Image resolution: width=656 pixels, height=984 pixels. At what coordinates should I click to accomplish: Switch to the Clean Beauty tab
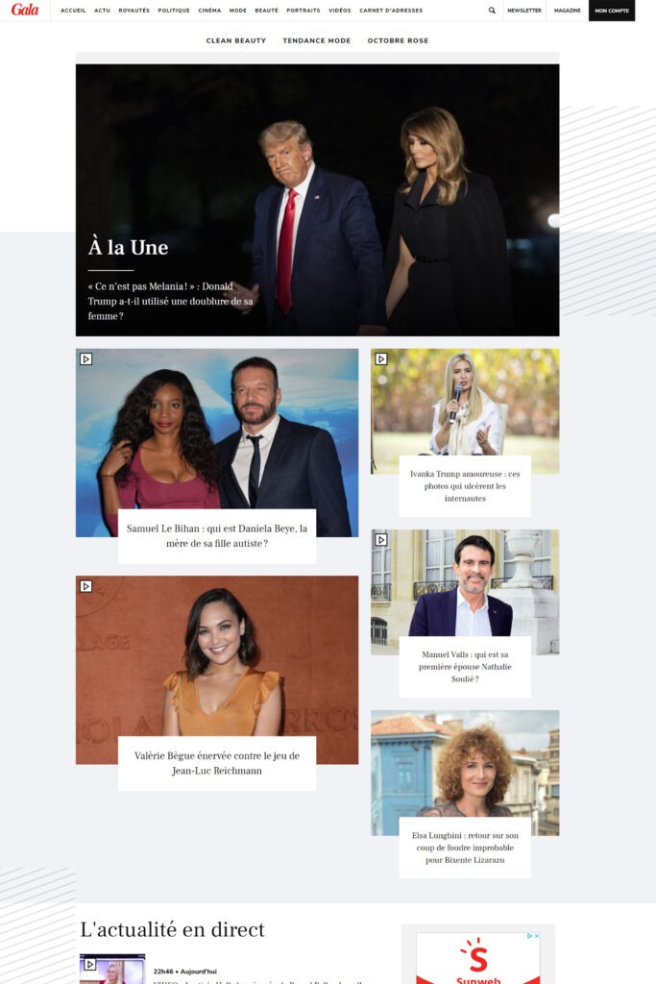coord(236,40)
